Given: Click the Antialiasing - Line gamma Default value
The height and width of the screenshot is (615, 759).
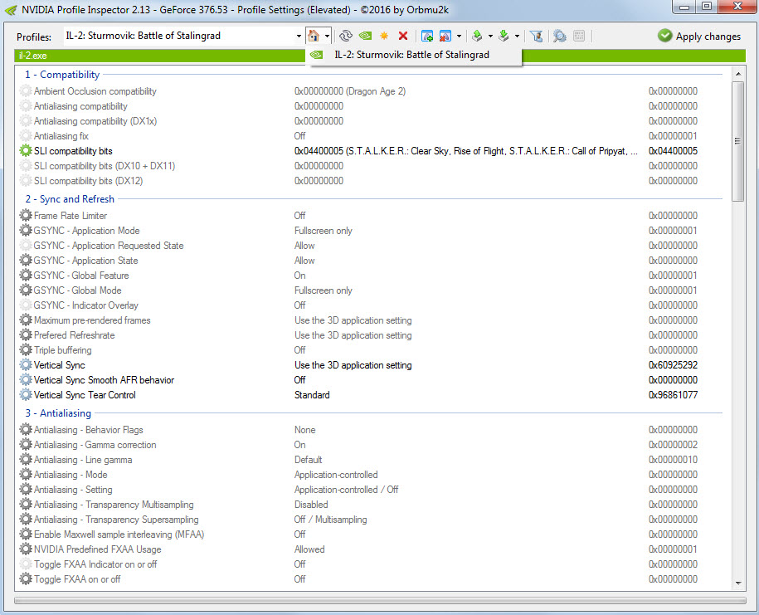Looking at the screenshot, I should pyautogui.click(x=308, y=460).
